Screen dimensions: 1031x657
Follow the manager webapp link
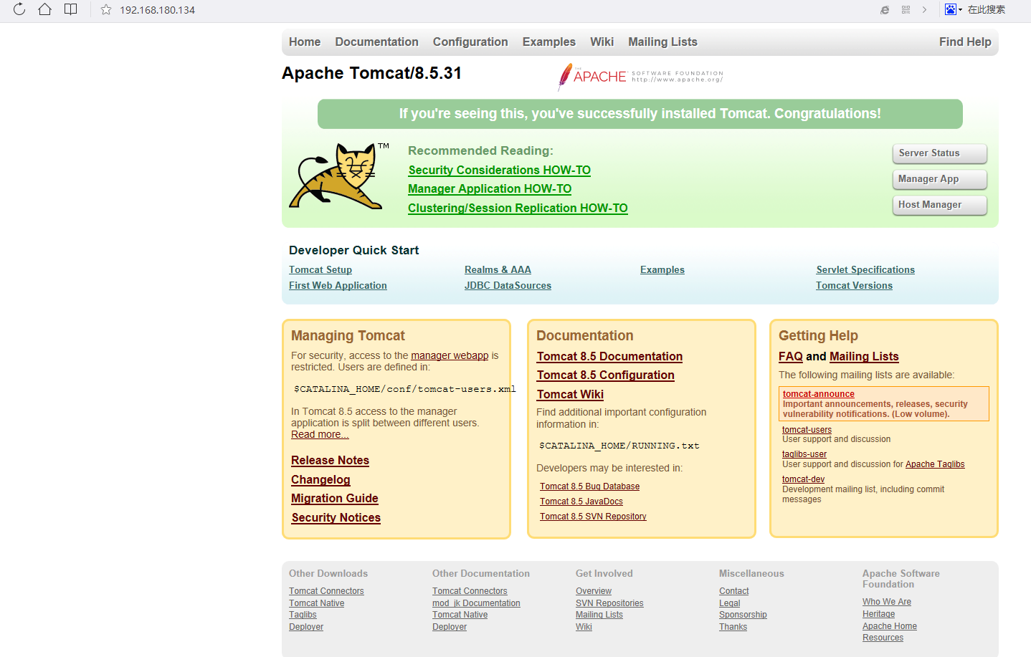450,356
